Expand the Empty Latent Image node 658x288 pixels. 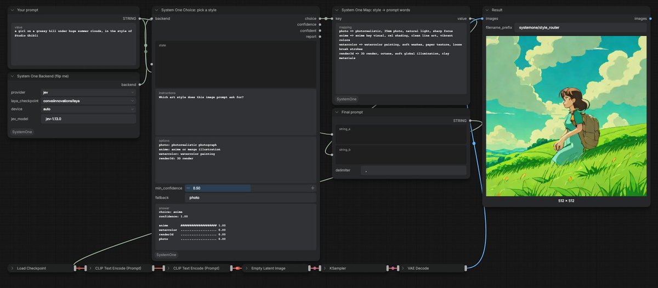(x=247, y=268)
